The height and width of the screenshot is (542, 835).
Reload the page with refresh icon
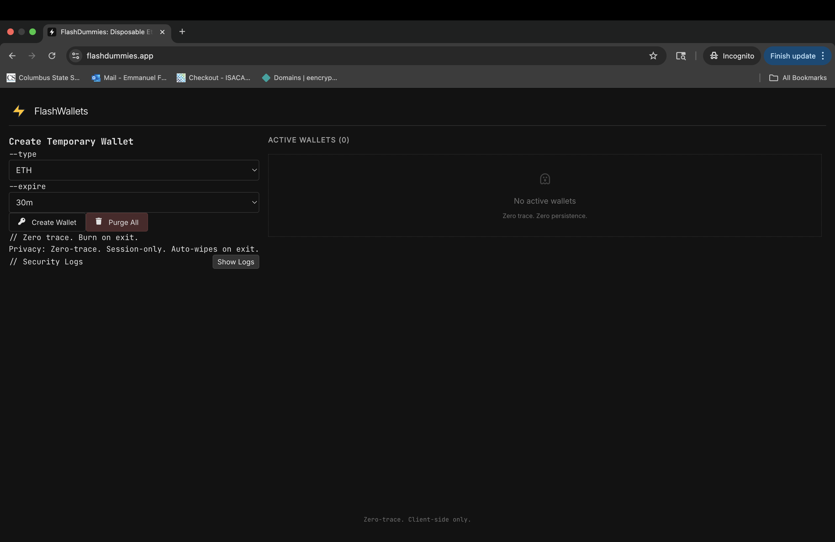point(52,56)
